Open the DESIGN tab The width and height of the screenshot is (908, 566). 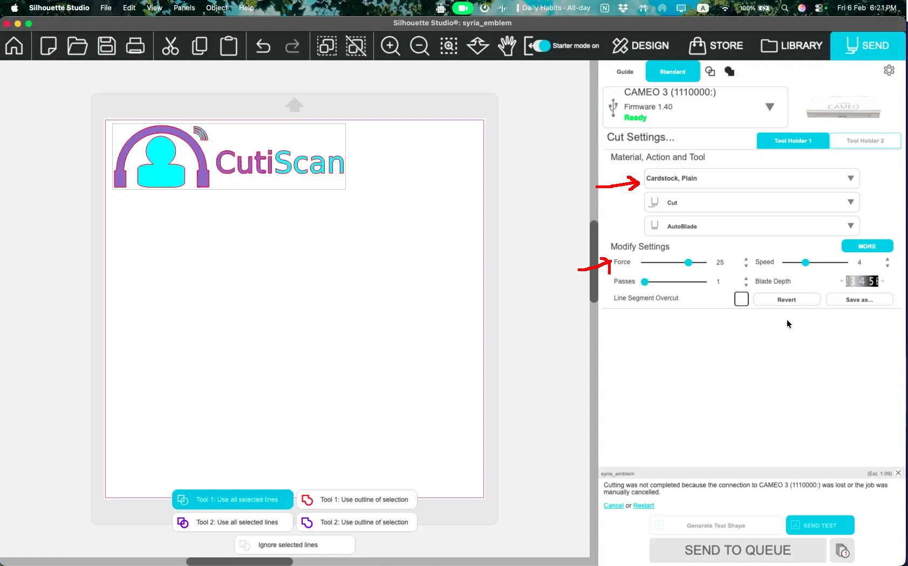pos(641,46)
